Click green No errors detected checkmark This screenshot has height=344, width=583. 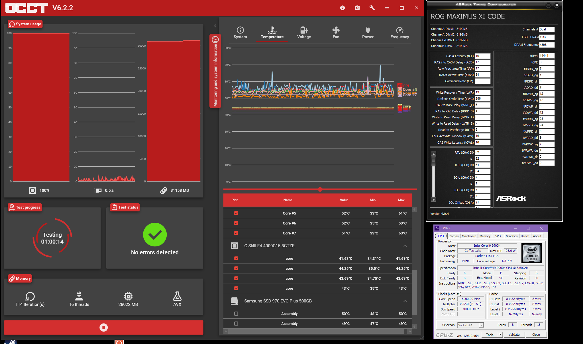[155, 234]
